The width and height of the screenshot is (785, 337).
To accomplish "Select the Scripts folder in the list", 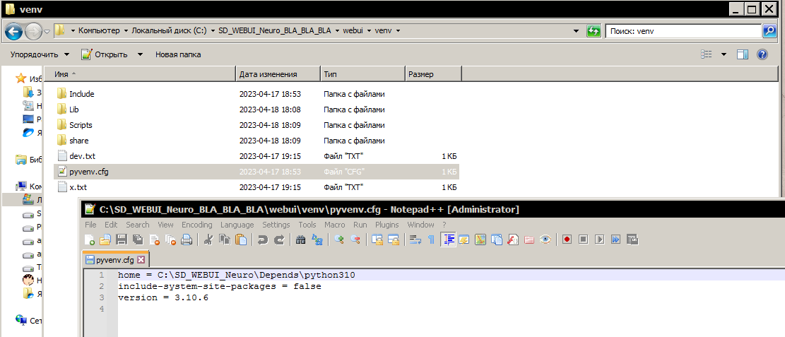I will point(256,125).
